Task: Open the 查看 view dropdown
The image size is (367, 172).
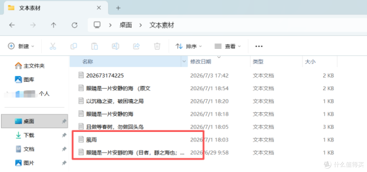Action: [x=227, y=46]
